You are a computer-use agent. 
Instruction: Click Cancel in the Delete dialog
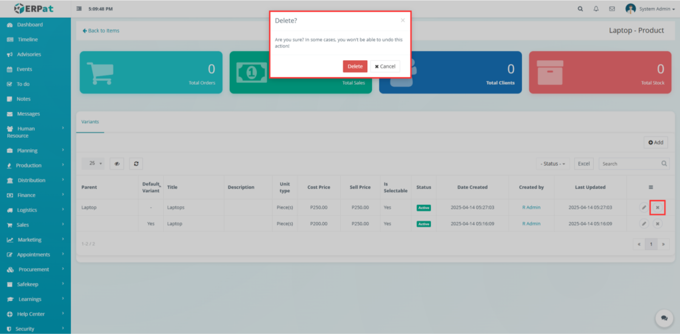[385, 66]
